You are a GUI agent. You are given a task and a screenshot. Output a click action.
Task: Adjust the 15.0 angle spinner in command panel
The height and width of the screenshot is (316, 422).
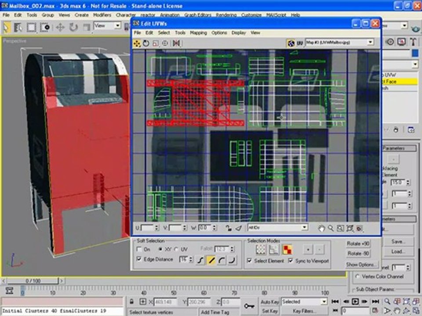[408, 183]
